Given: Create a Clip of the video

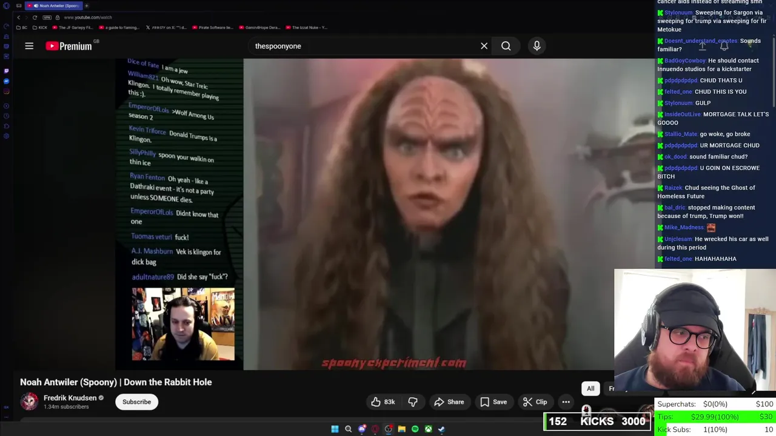Looking at the screenshot, I should (x=535, y=402).
